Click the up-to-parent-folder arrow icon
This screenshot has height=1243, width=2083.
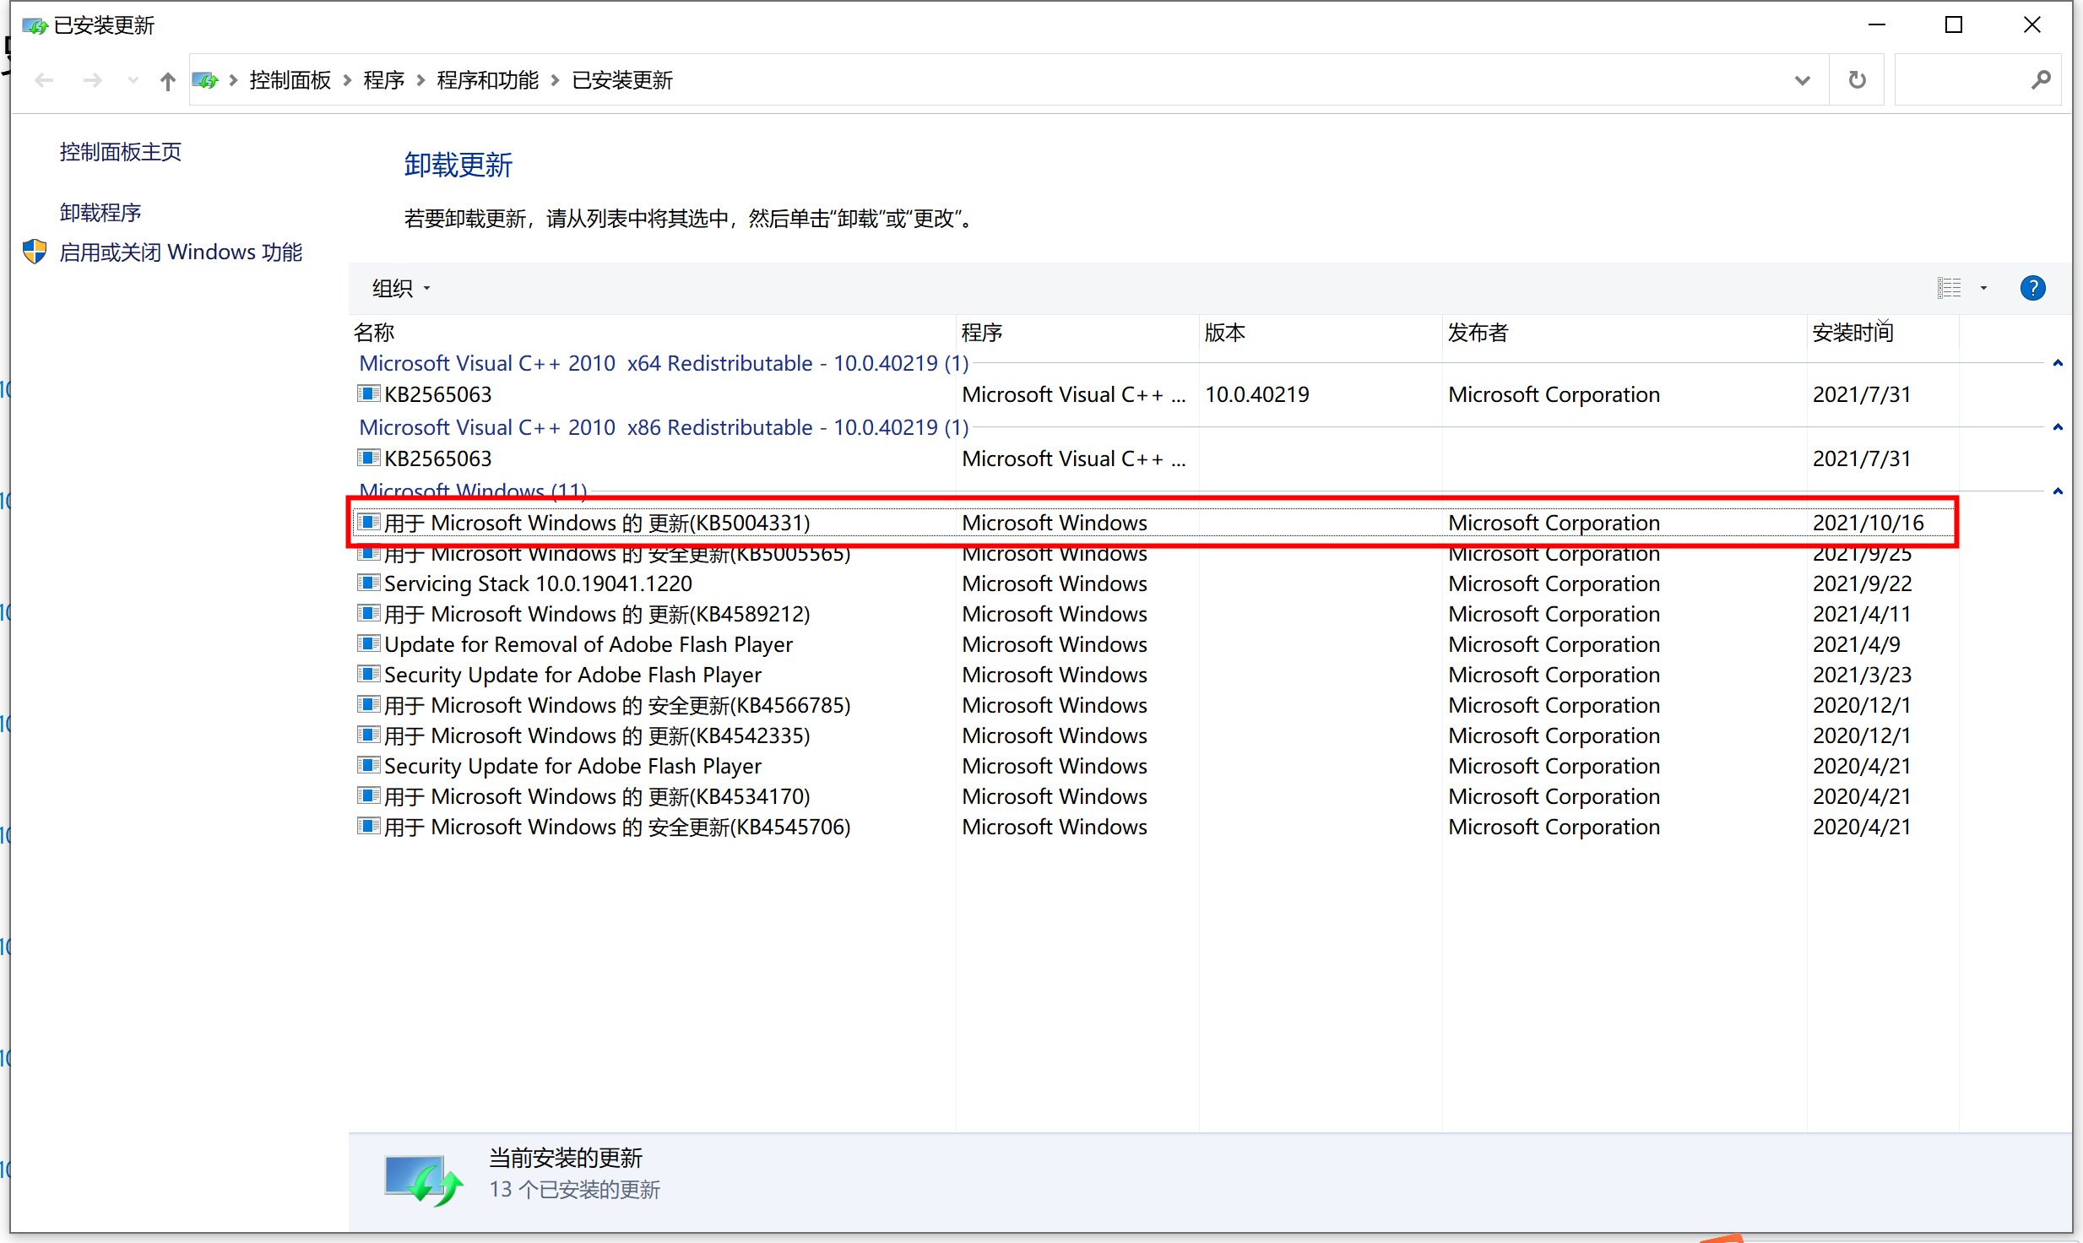pyautogui.click(x=166, y=79)
